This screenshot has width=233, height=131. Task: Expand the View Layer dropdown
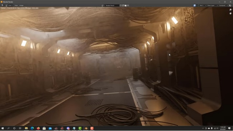pyautogui.click(x=212, y=5)
